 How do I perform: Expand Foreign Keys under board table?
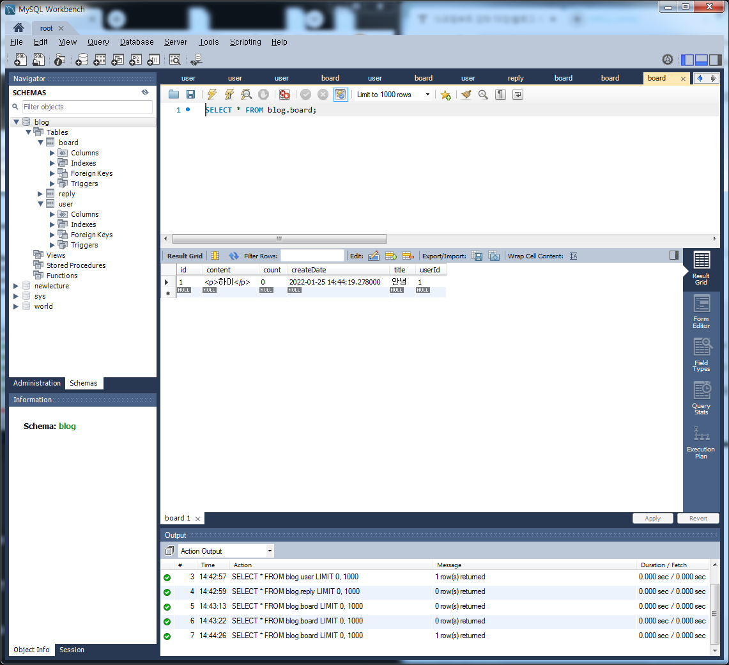52,173
